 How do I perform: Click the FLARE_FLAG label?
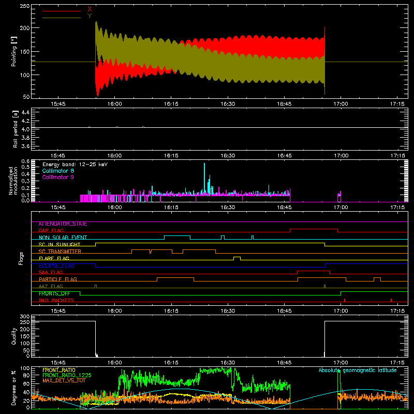54,258
